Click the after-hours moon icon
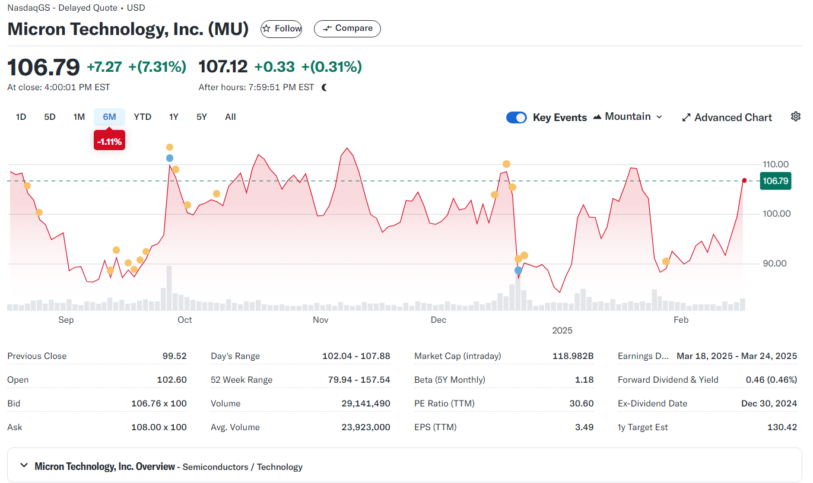The width and height of the screenshot is (813, 483). 324,87
